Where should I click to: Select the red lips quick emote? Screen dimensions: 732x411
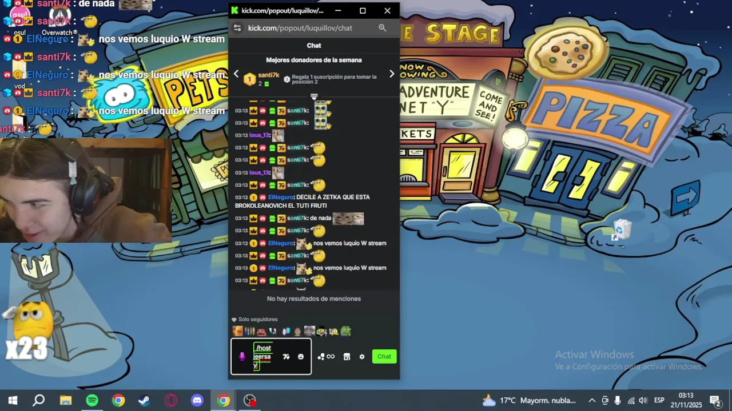pyautogui.click(x=261, y=331)
